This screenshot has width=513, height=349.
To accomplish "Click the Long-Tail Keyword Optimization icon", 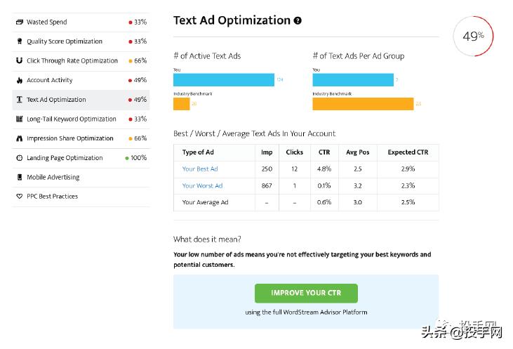I will [x=20, y=119].
